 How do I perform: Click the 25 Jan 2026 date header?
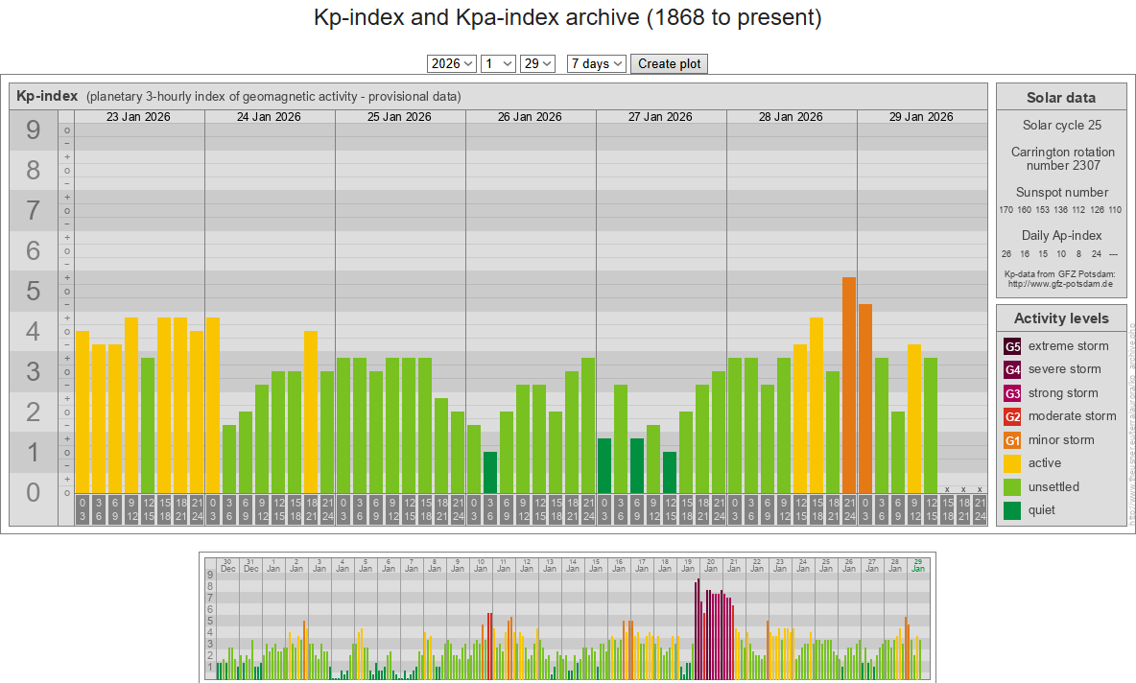coord(399,117)
